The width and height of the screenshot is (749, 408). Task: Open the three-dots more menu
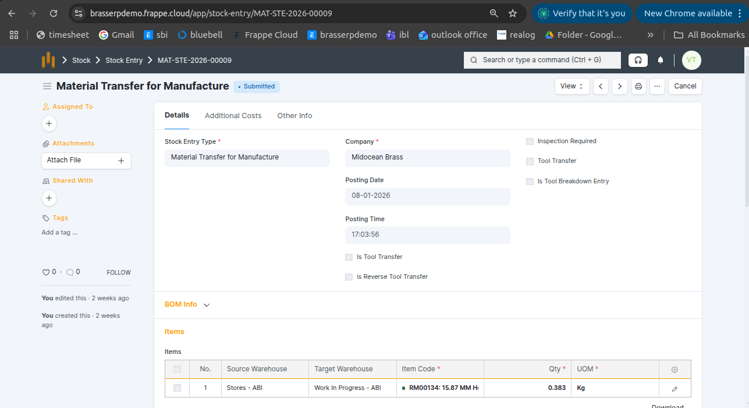(657, 86)
